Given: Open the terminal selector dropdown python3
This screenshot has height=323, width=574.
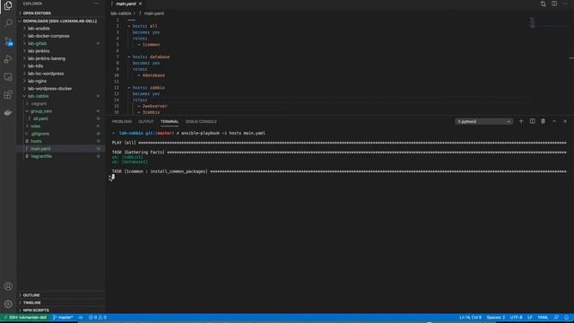Looking at the screenshot, I should (x=483, y=122).
